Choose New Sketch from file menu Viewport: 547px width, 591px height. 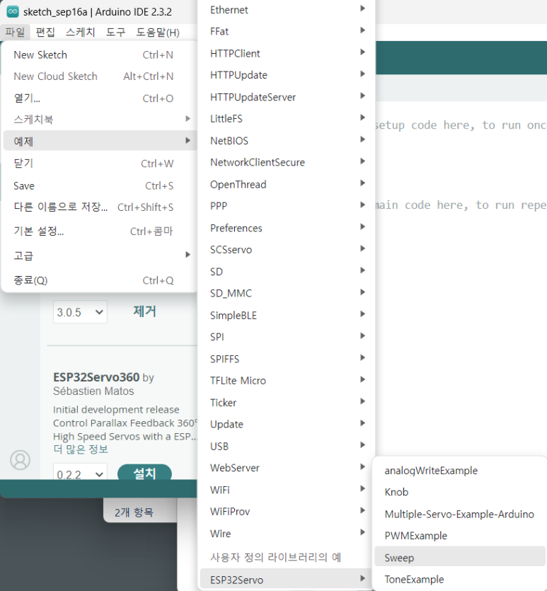[100, 55]
